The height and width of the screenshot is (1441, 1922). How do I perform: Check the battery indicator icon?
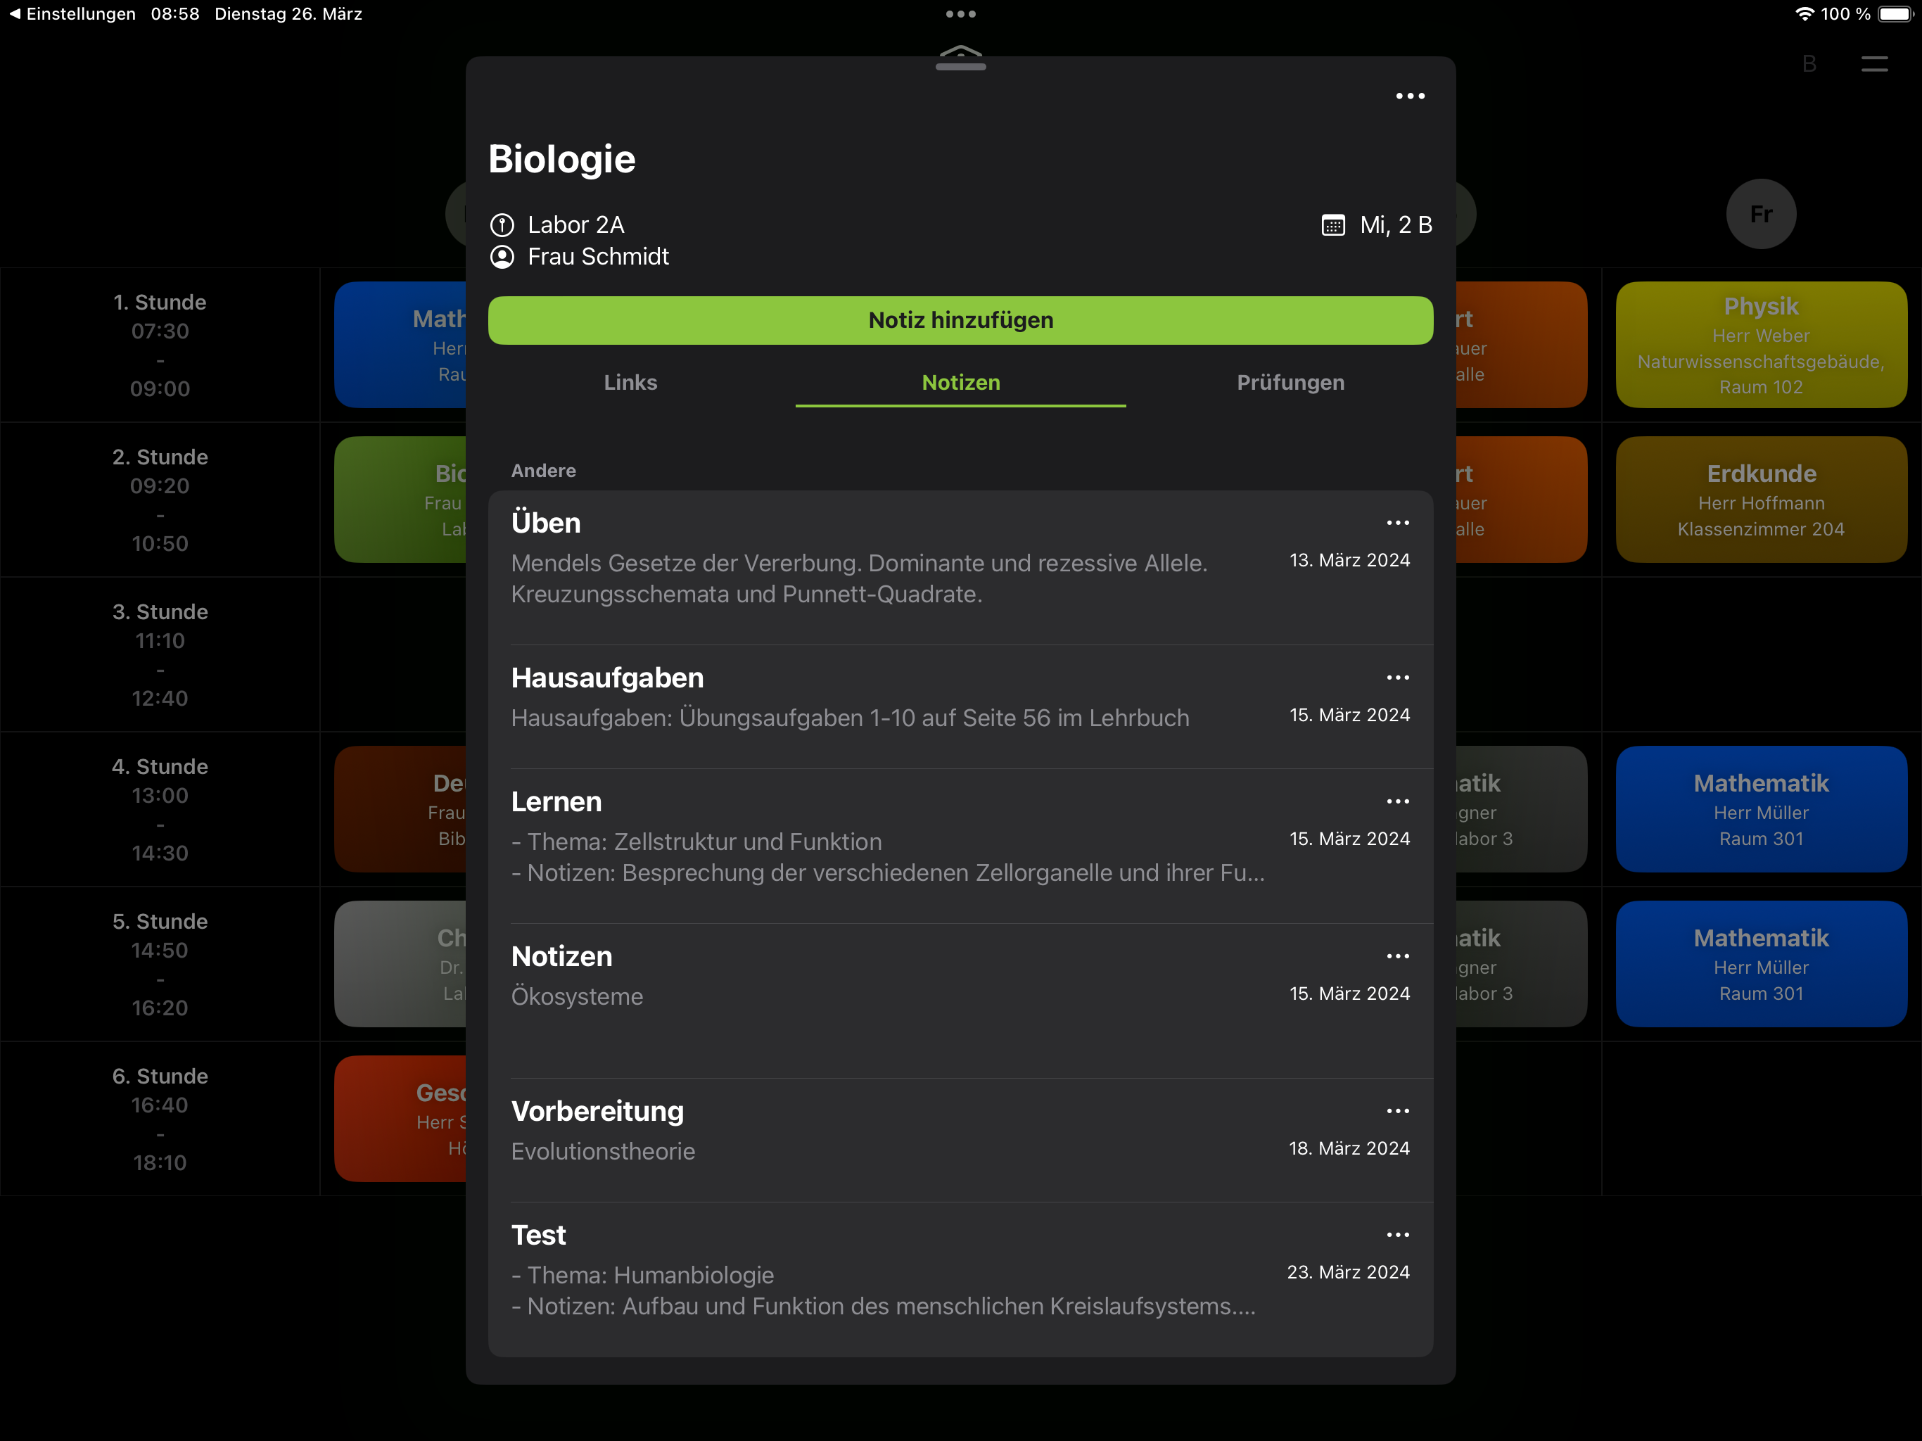1895,14
